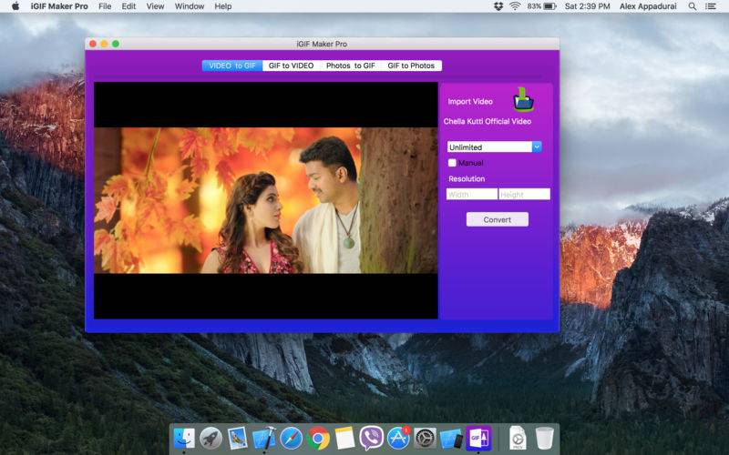Open Xcode hammer icon in dock
Viewport: 729px width, 455px height.
(264, 439)
